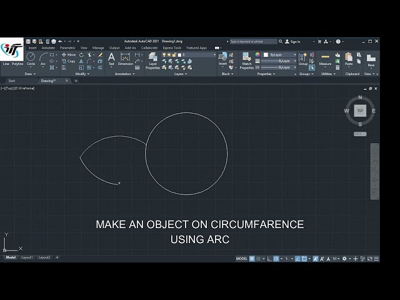The image size is (400, 300).
Task: Click the Move tool in Modify panel
Action: click(69, 55)
